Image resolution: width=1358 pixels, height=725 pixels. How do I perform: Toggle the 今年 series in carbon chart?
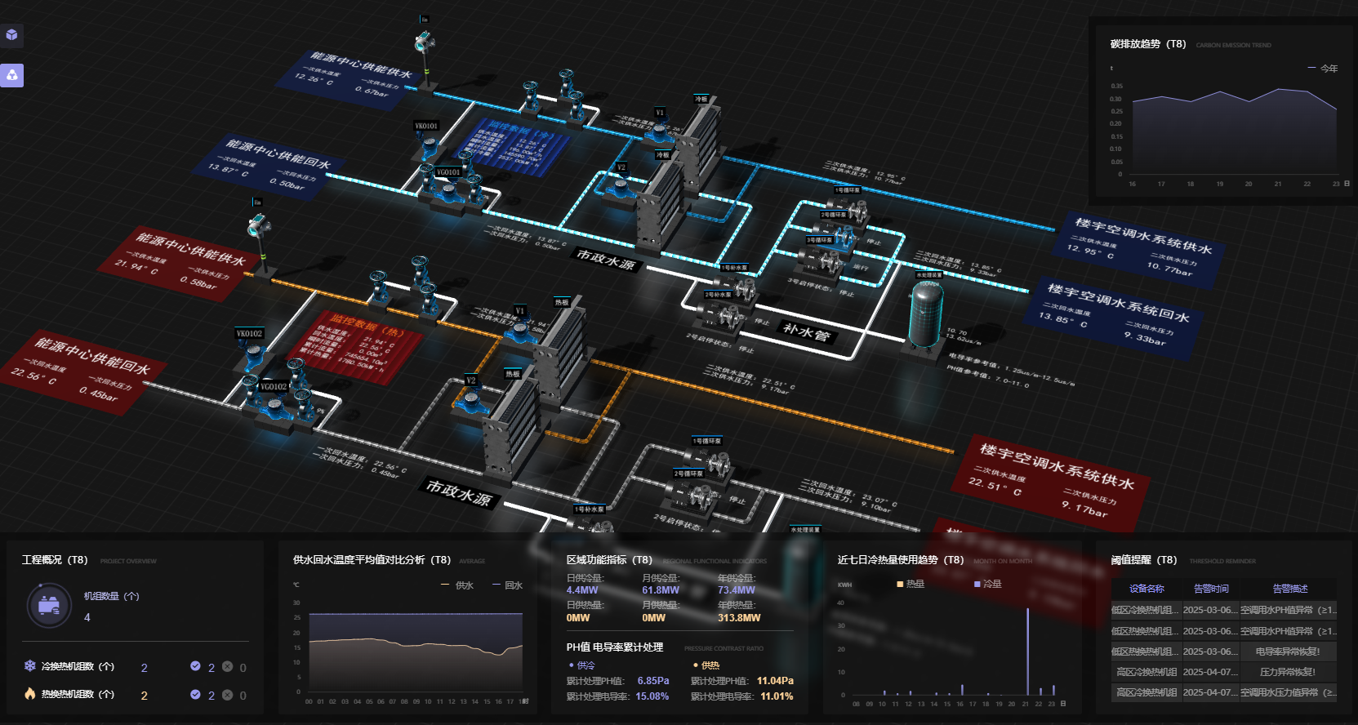(x=1322, y=69)
